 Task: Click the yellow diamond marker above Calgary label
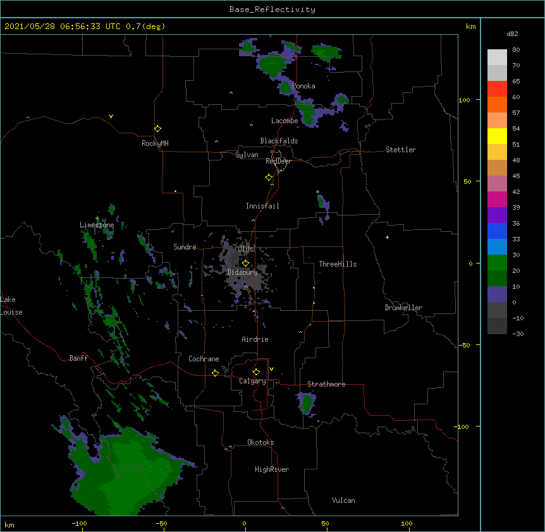click(256, 372)
